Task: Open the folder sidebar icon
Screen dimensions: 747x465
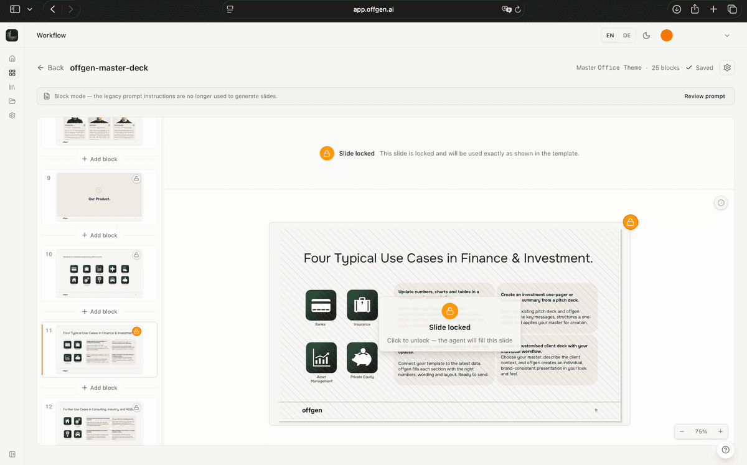Action: coord(12,101)
